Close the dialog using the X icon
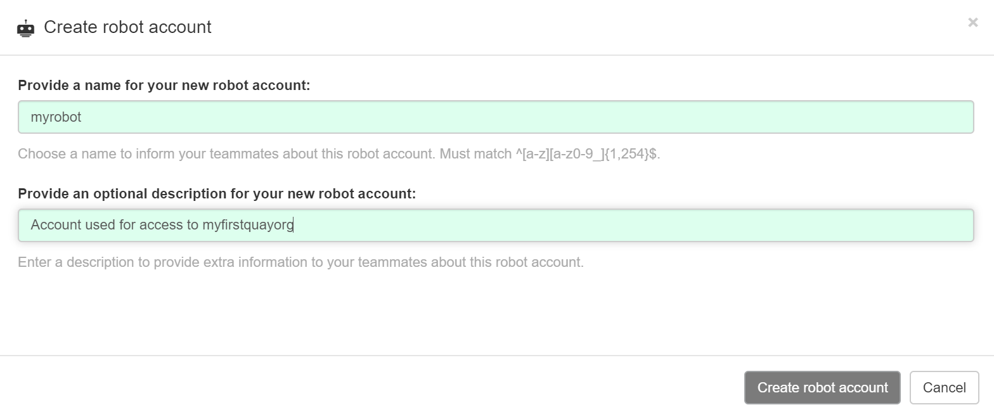 point(972,23)
